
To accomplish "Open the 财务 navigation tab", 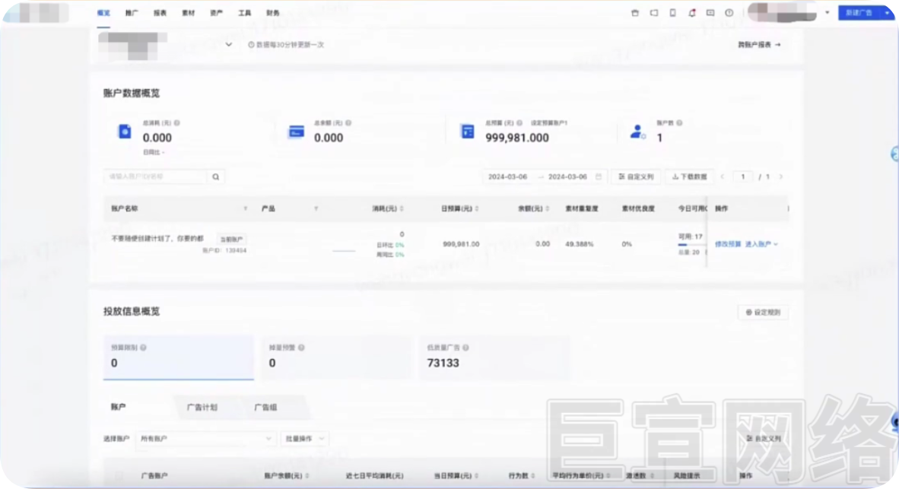I will tap(273, 13).
